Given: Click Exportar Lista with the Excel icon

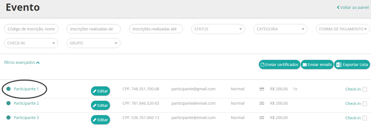Looking at the screenshot, I should pyautogui.click(x=352, y=65).
